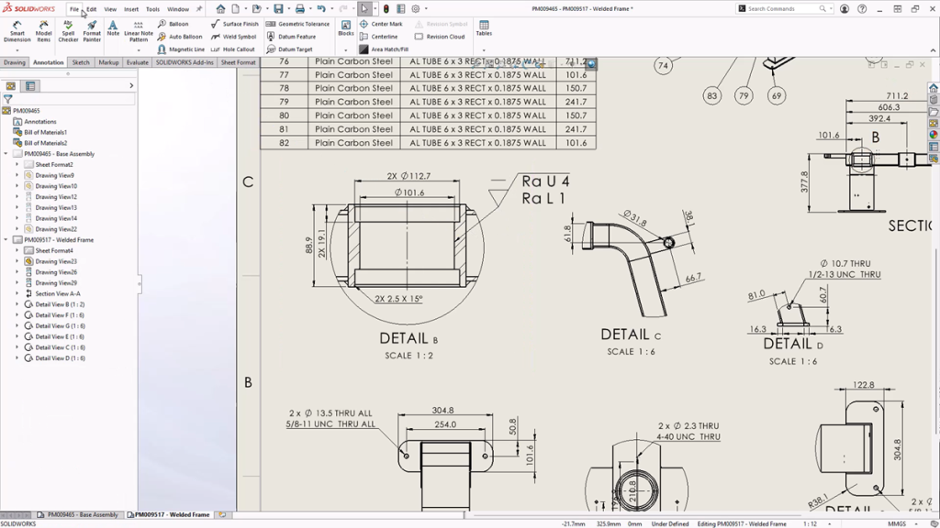Select the PM009517 - Welded Frame sheet tab
The height and width of the screenshot is (528, 940).
[168, 515]
